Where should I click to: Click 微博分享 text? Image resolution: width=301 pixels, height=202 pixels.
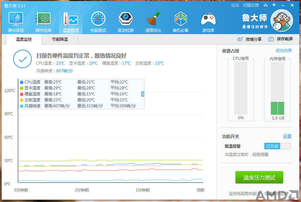click(254, 39)
